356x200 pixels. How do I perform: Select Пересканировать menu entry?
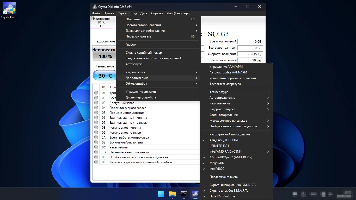pyautogui.click(x=158, y=36)
